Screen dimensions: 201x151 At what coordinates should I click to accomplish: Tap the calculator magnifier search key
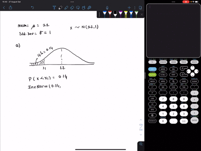[x=173, y=81]
